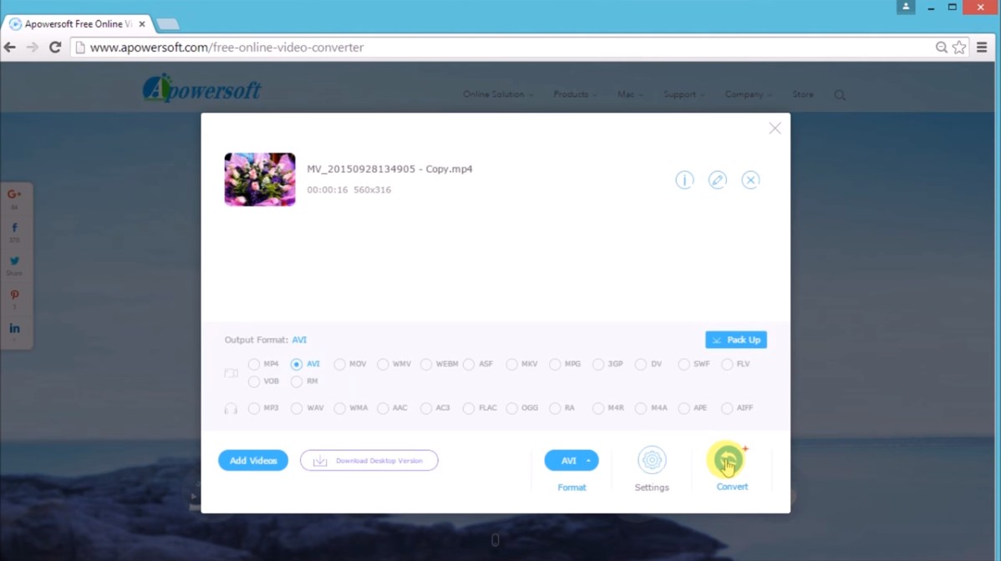Go back in the browser
The height and width of the screenshot is (561, 1001).
pyautogui.click(x=9, y=48)
